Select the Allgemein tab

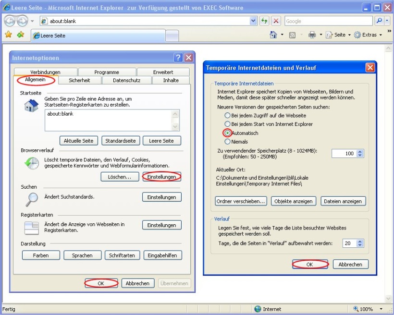(36, 80)
